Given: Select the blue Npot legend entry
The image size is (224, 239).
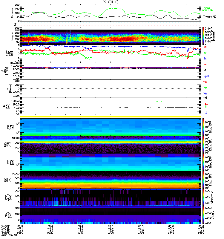Looking at the screenshot, I should pyautogui.click(x=206, y=76).
